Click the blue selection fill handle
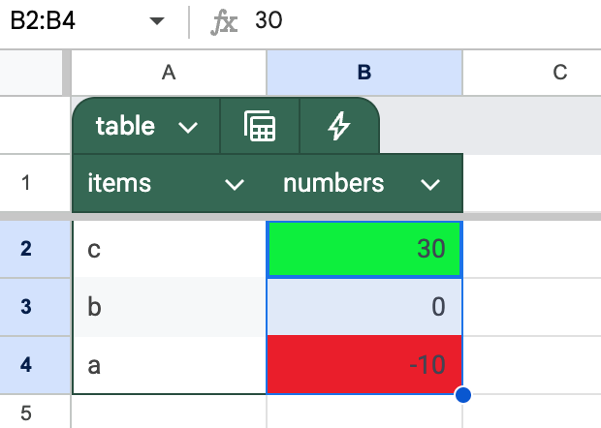601x428 pixels. tap(463, 395)
